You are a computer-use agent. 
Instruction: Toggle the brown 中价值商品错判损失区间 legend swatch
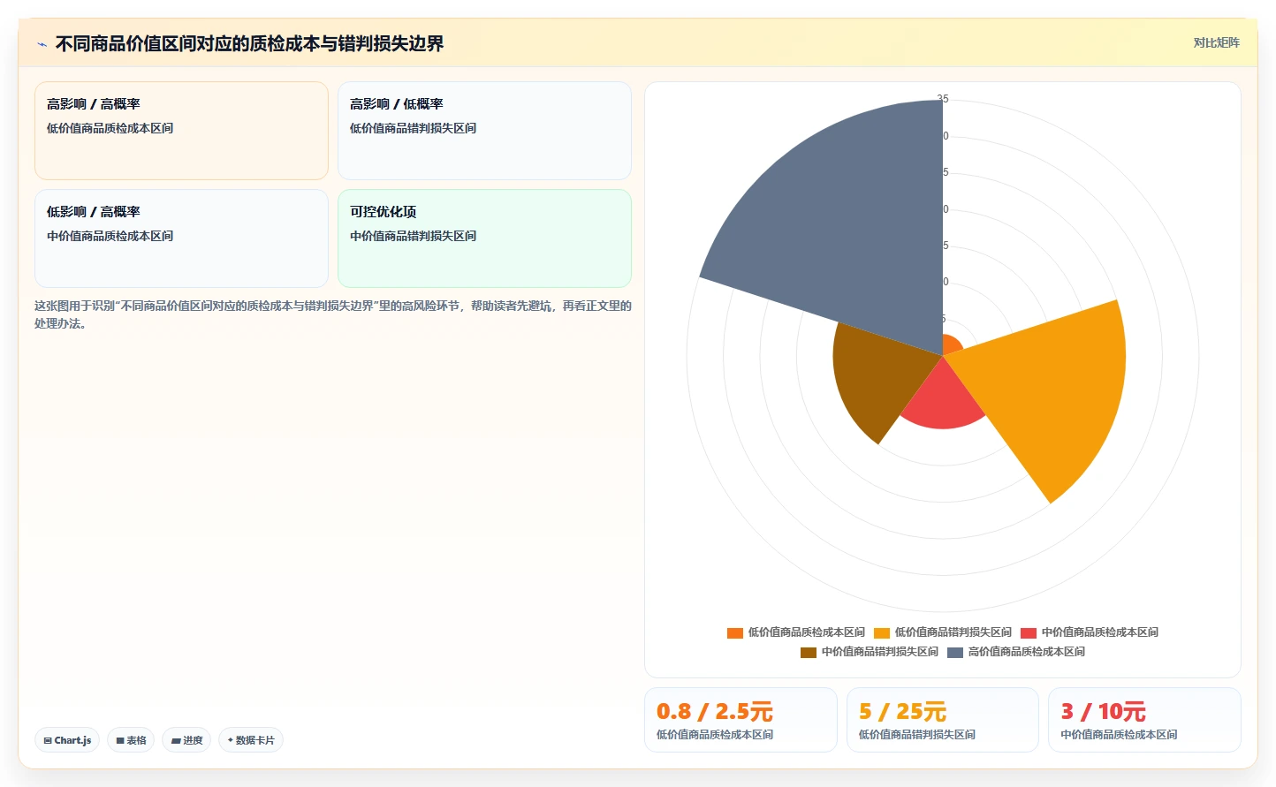[x=808, y=652]
